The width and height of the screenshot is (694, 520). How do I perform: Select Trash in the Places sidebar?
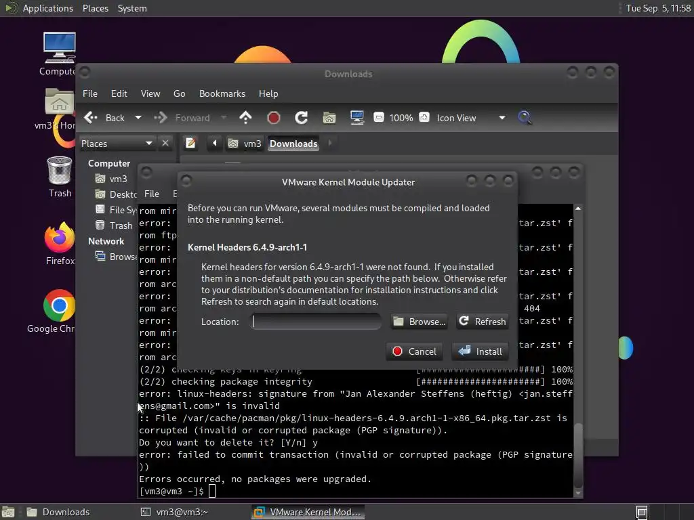(x=115, y=225)
